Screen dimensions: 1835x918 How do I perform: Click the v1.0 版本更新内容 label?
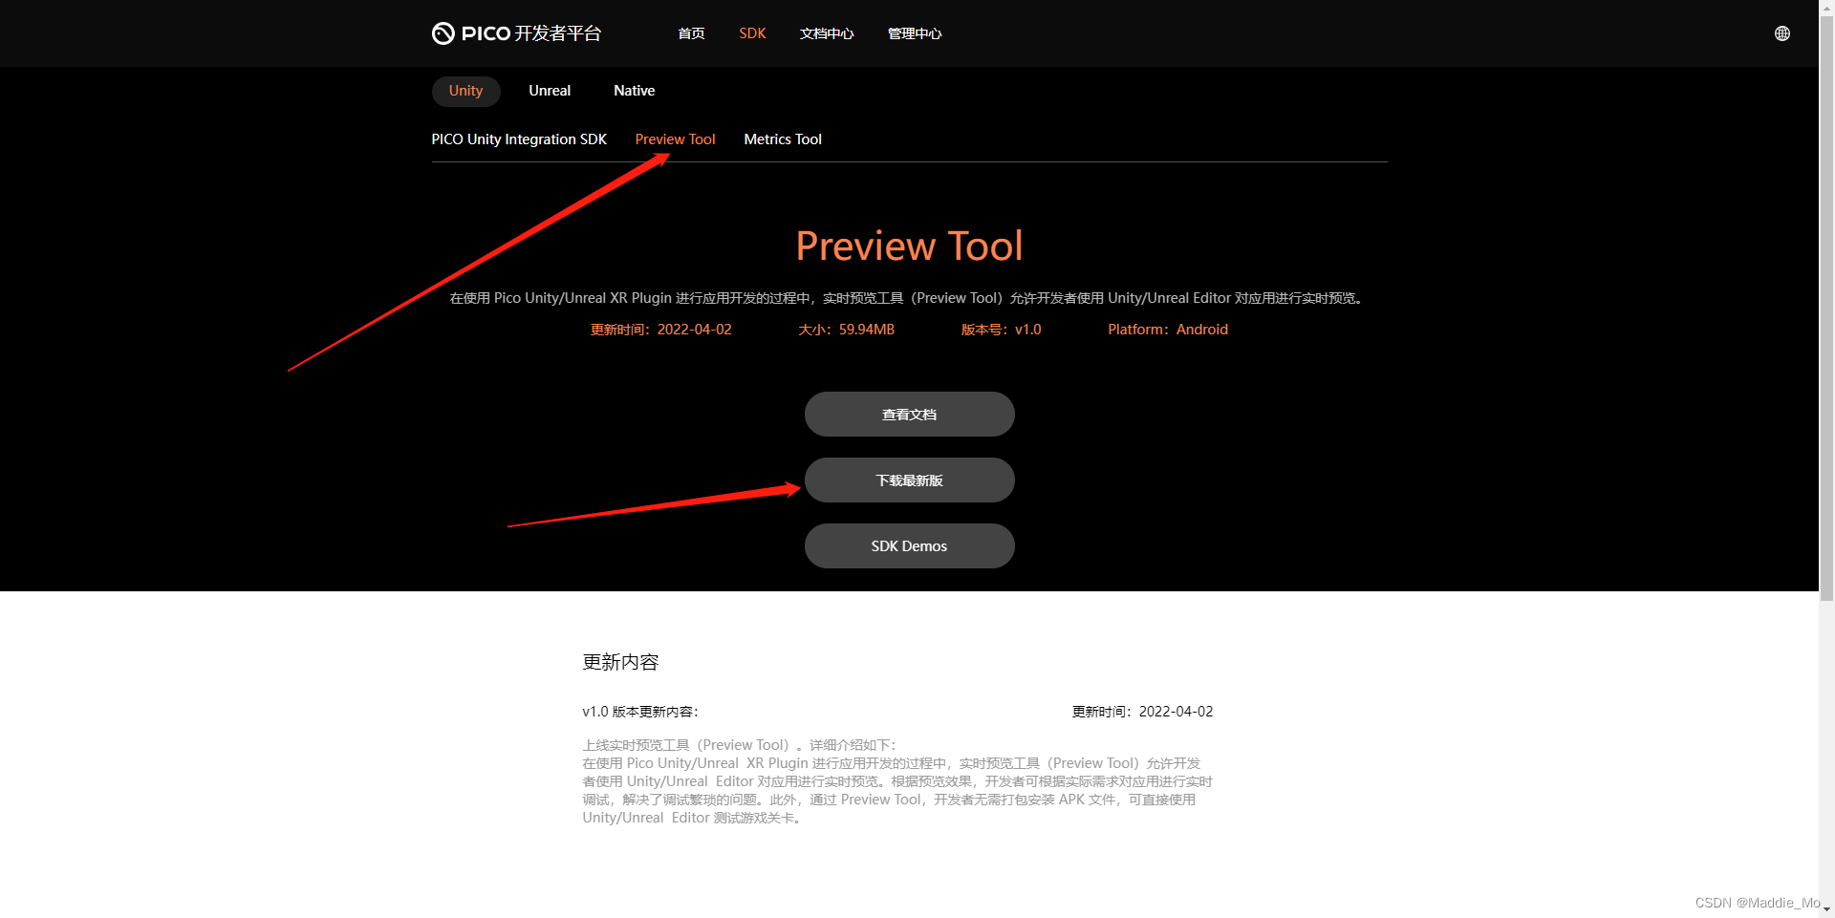pos(640,712)
